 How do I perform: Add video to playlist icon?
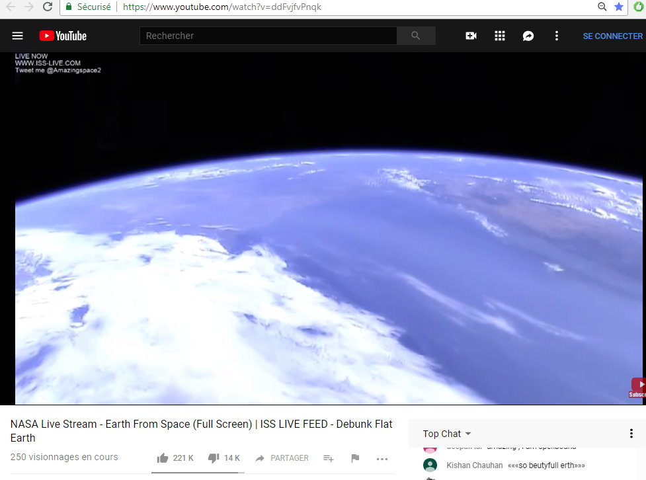[x=329, y=458]
